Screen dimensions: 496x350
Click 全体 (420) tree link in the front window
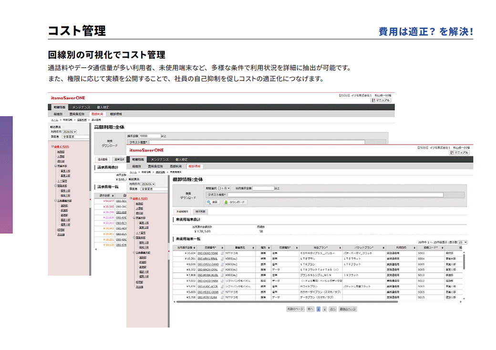point(140,199)
